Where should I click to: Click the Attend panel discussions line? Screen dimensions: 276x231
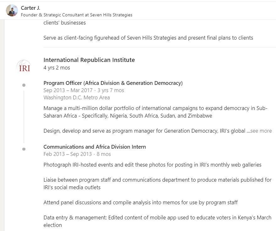coord(140,202)
